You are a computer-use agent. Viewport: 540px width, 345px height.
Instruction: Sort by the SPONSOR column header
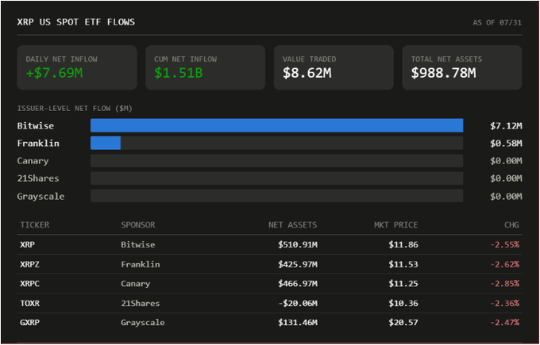pos(137,225)
